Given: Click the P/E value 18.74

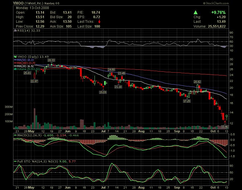Looking at the screenshot, I should point(96,13).
